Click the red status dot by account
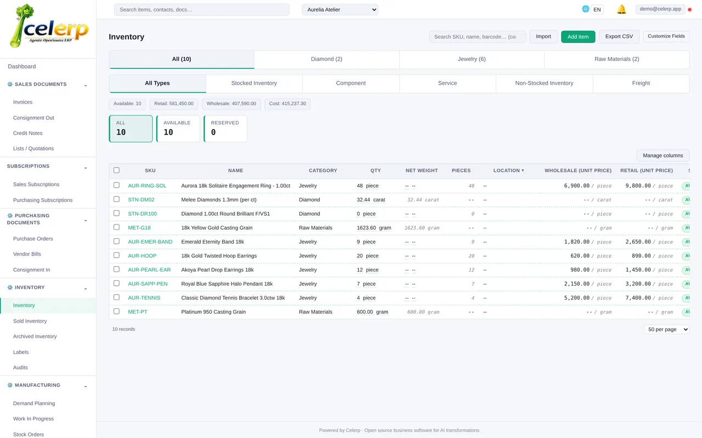 (689, 9)
